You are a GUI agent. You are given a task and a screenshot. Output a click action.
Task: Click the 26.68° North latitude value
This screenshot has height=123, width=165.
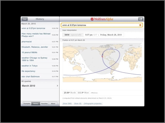[x=70, y=93]
